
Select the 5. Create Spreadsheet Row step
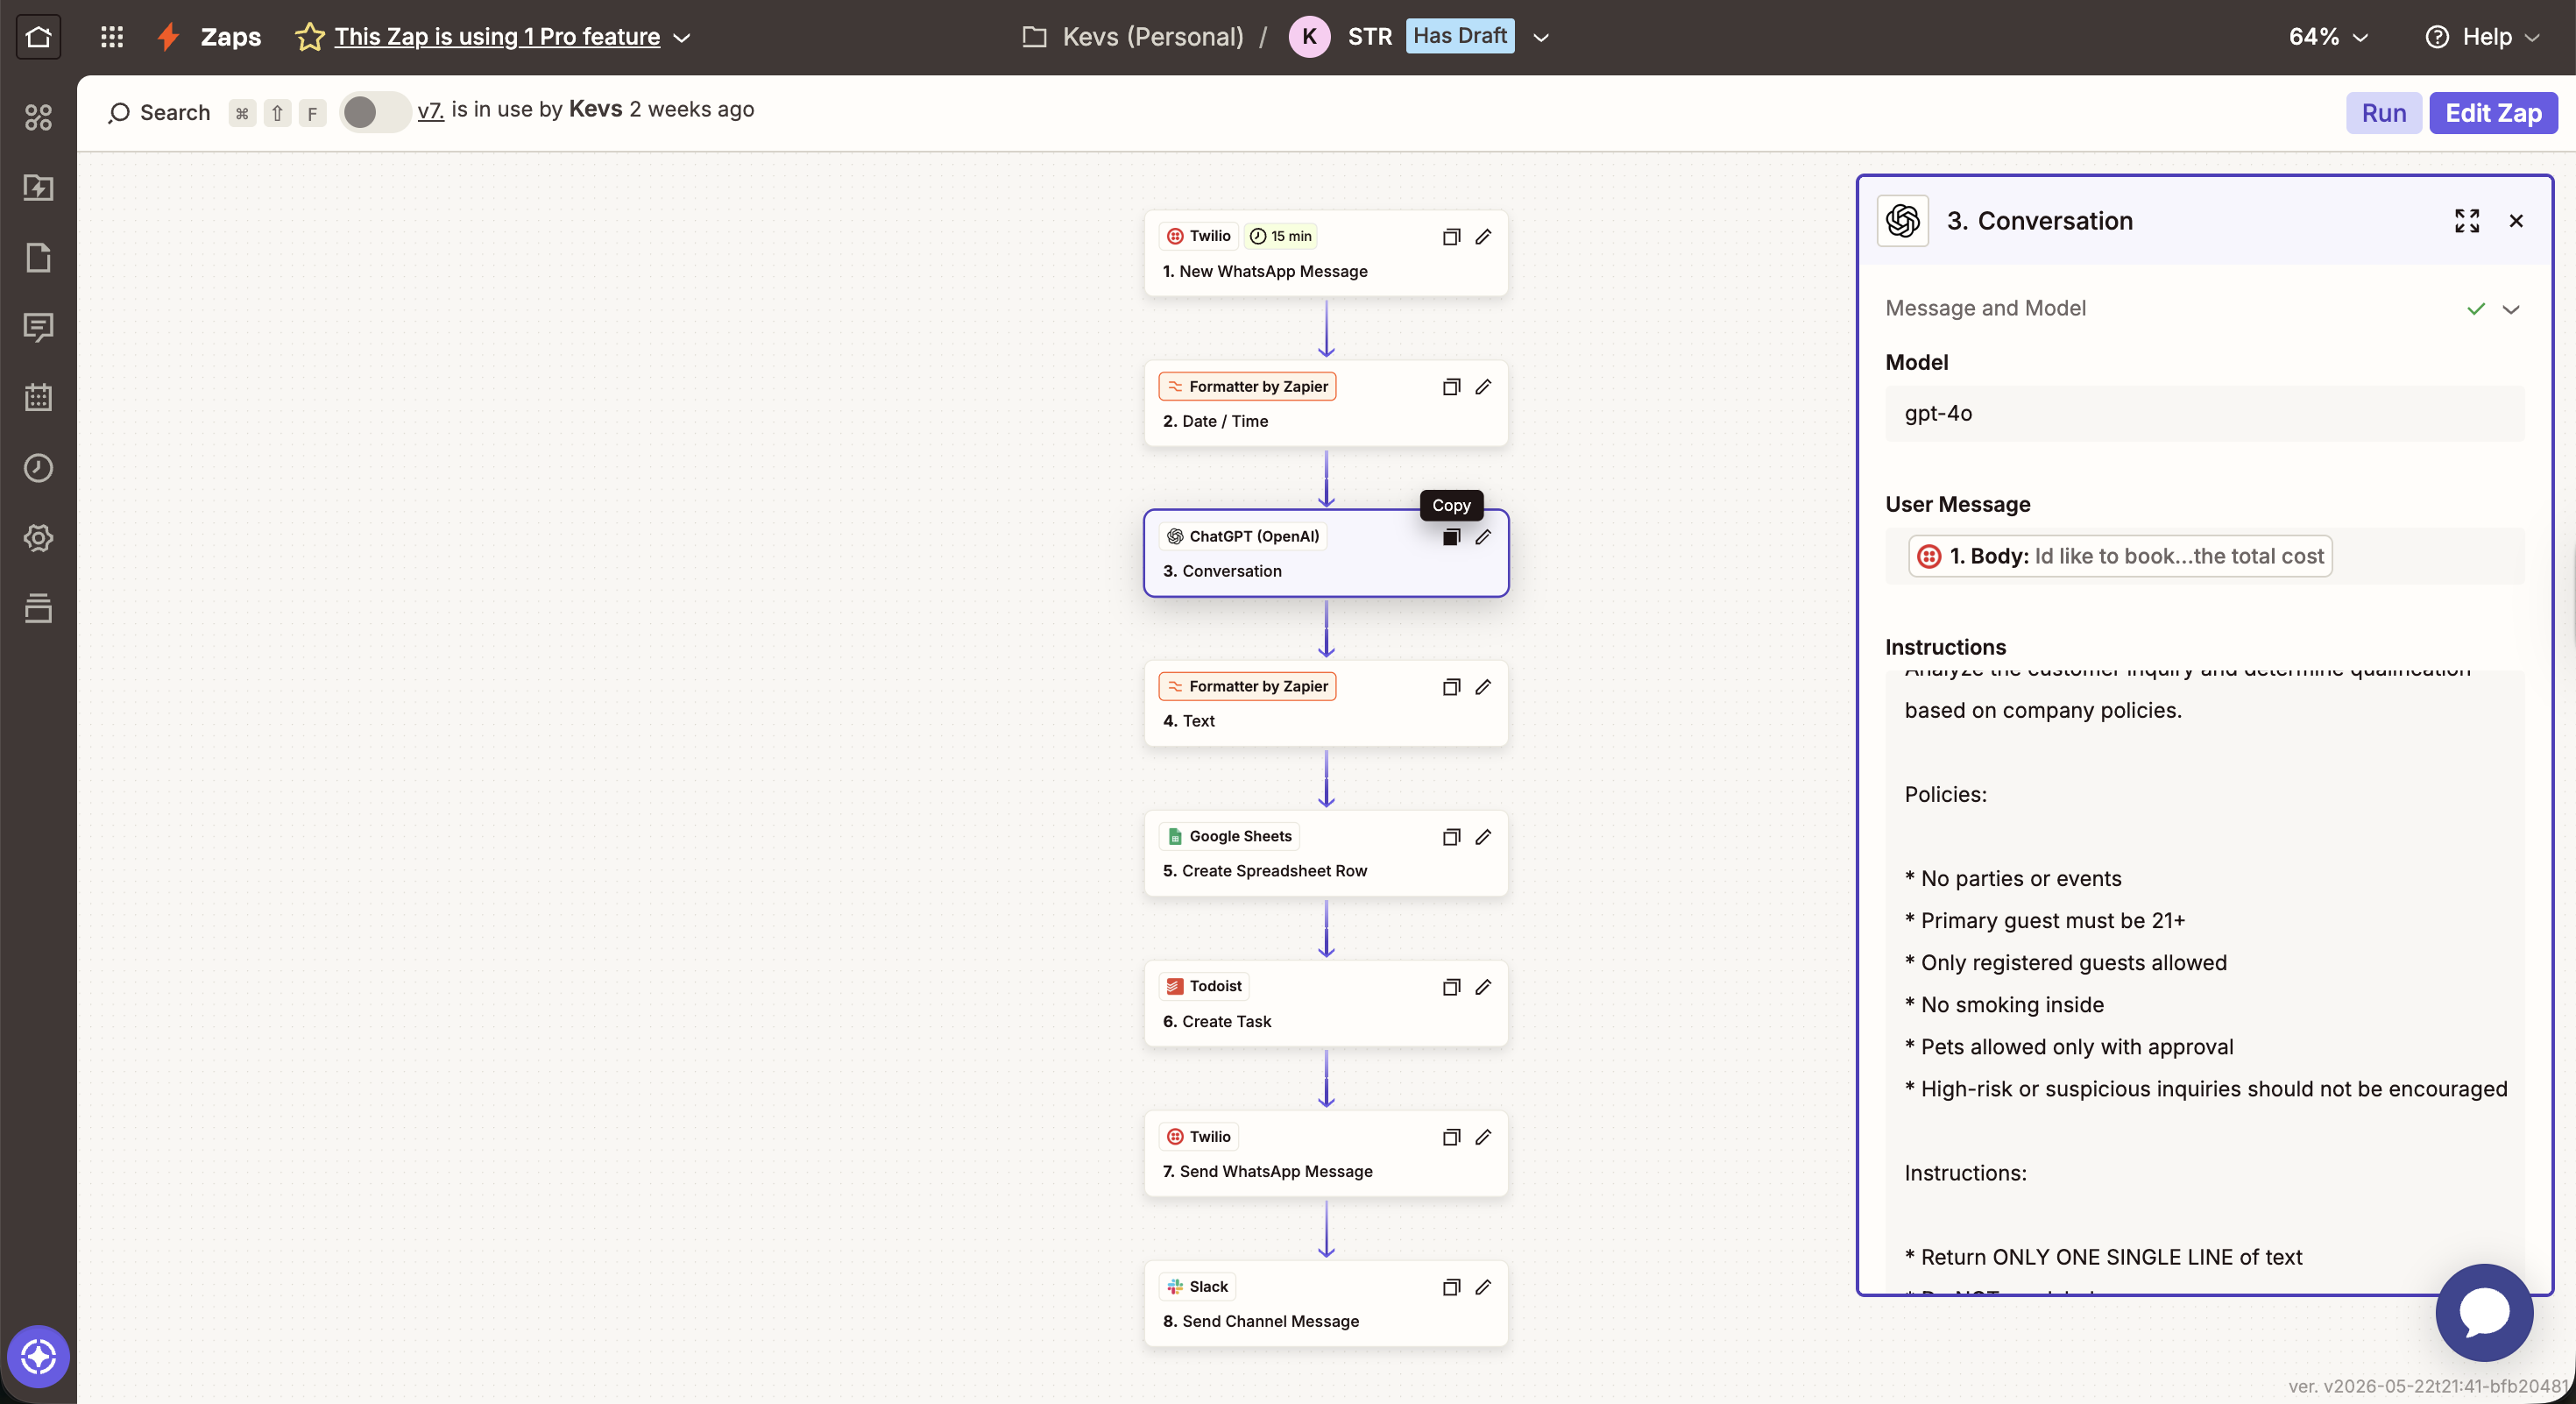(x=1325, y=853)
